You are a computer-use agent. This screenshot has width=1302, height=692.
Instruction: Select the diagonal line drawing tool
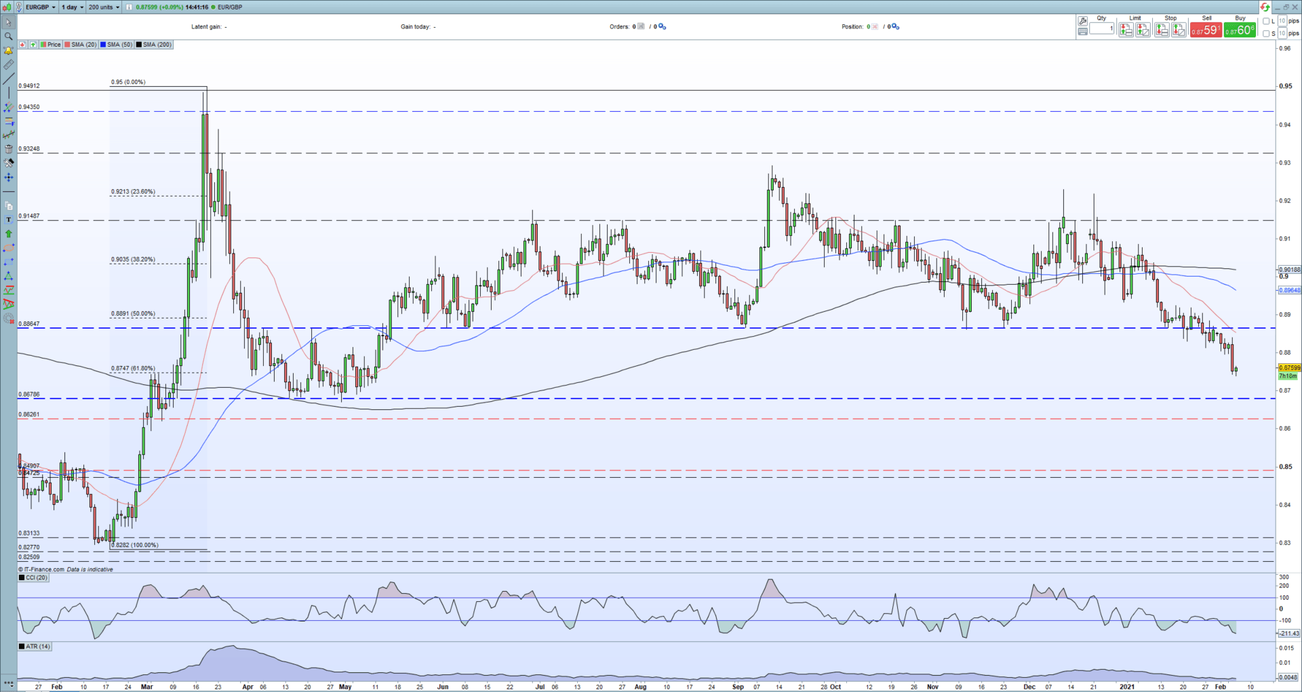(8, 79)
